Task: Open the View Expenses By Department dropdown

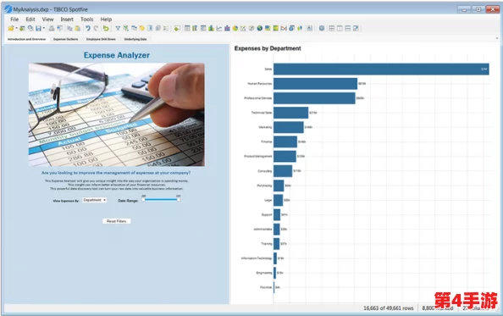Action: 94,200
